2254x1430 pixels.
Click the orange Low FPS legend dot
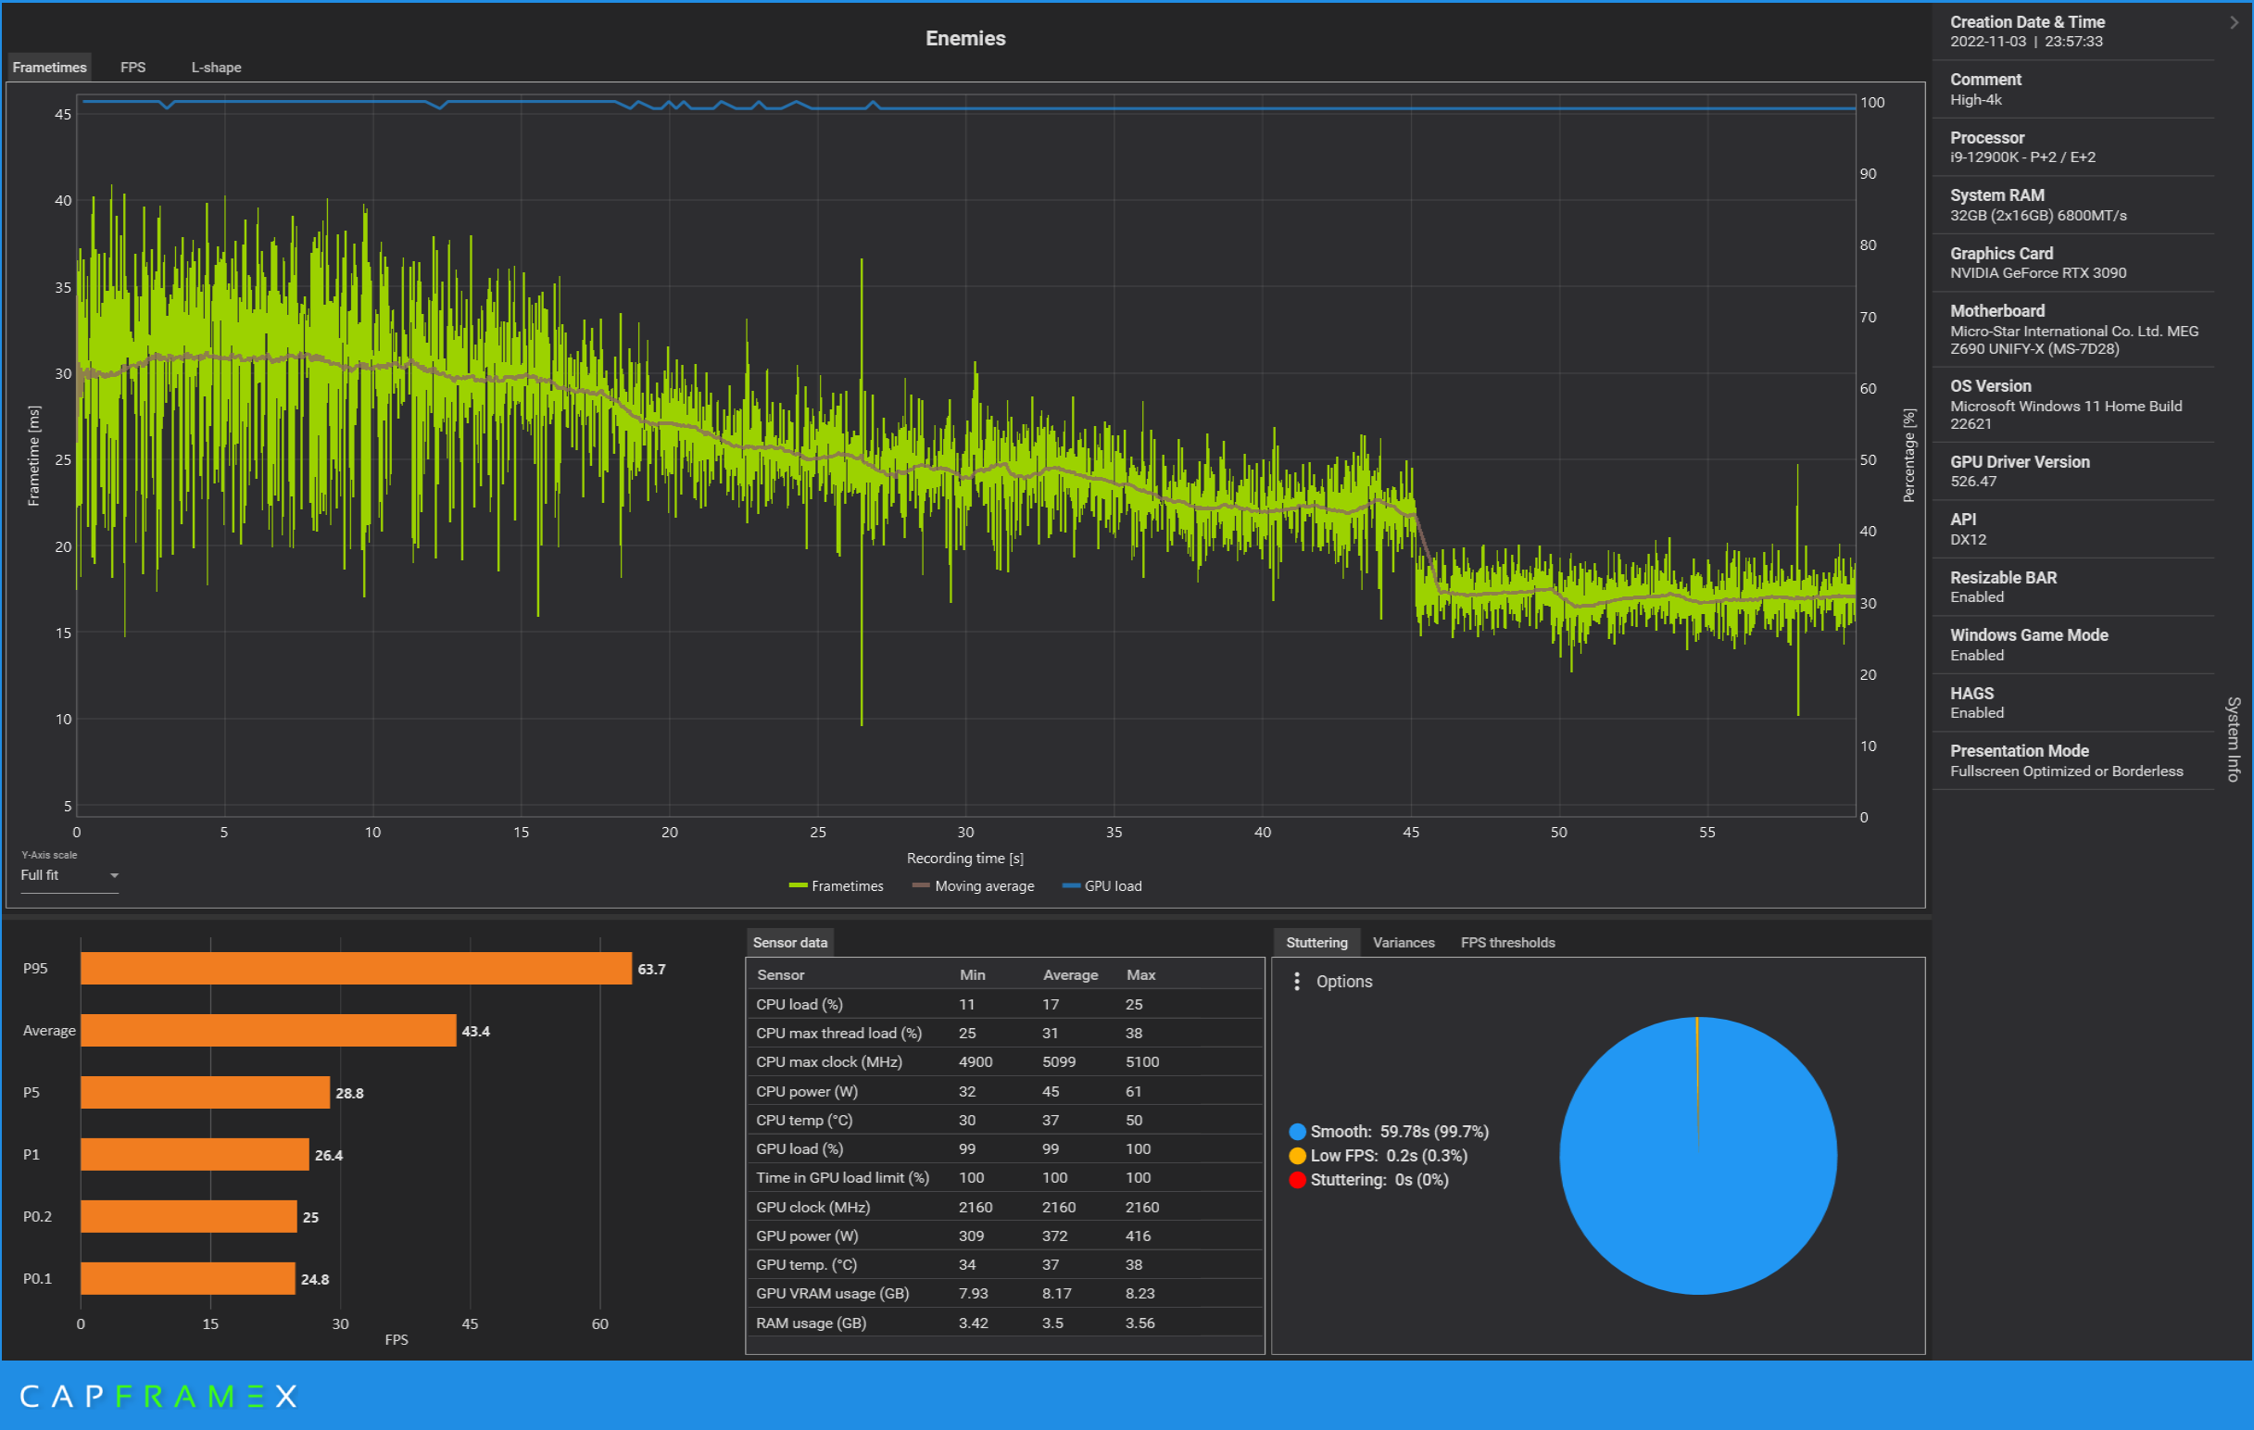tap(1296, 1156)
